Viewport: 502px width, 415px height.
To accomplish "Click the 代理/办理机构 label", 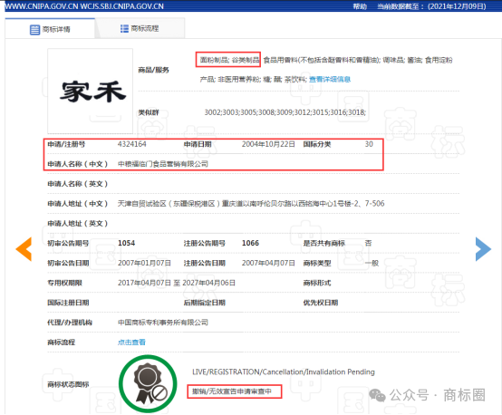I will (x=70, y=323).
